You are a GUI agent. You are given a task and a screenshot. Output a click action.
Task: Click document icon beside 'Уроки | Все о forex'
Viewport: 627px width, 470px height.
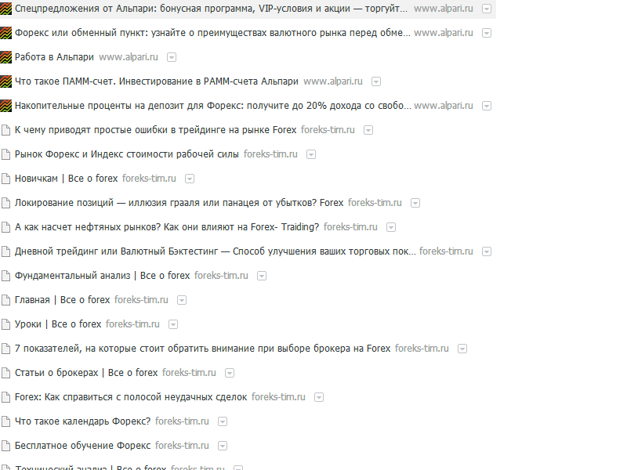[5, 324]
